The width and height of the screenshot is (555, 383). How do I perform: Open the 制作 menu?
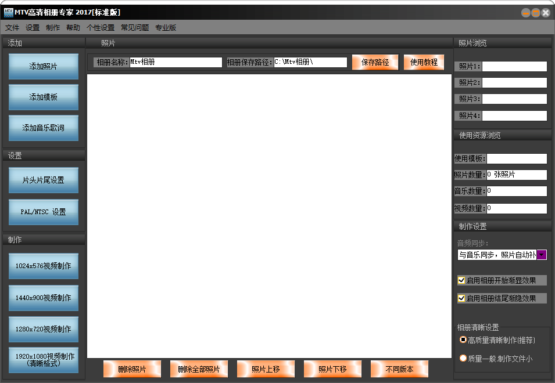[53, 27]
